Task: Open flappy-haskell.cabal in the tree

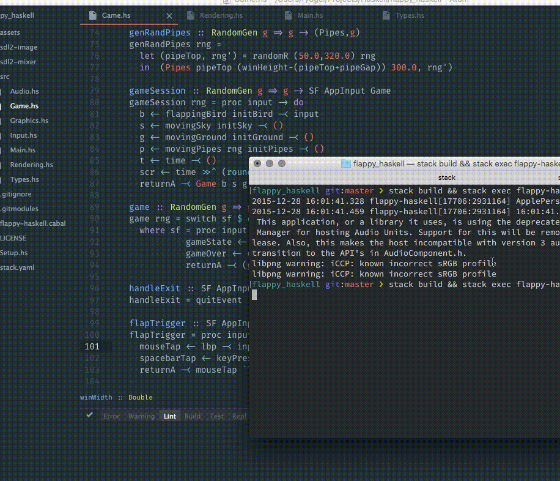Action: (x=33, y=223)
